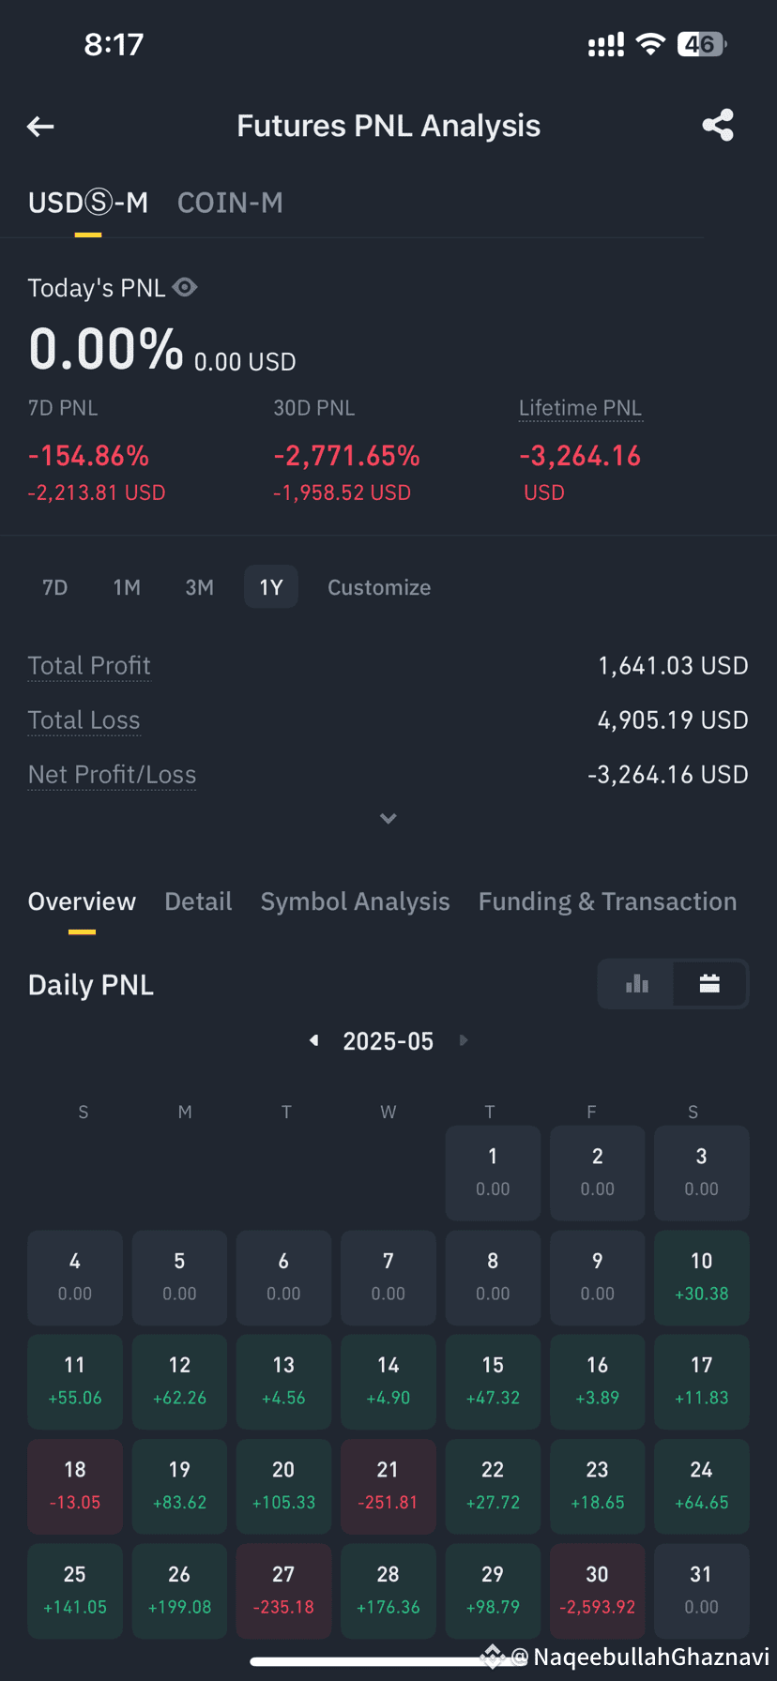Switch to COIN-M tab
The height and width of the screenshot is (1681, 777).
[x=230, y=203]
